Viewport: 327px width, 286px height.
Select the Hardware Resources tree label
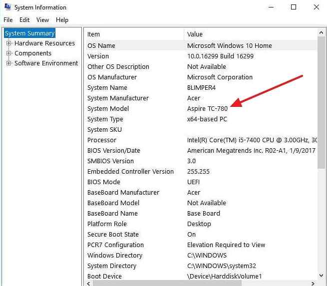coord(44,43)
